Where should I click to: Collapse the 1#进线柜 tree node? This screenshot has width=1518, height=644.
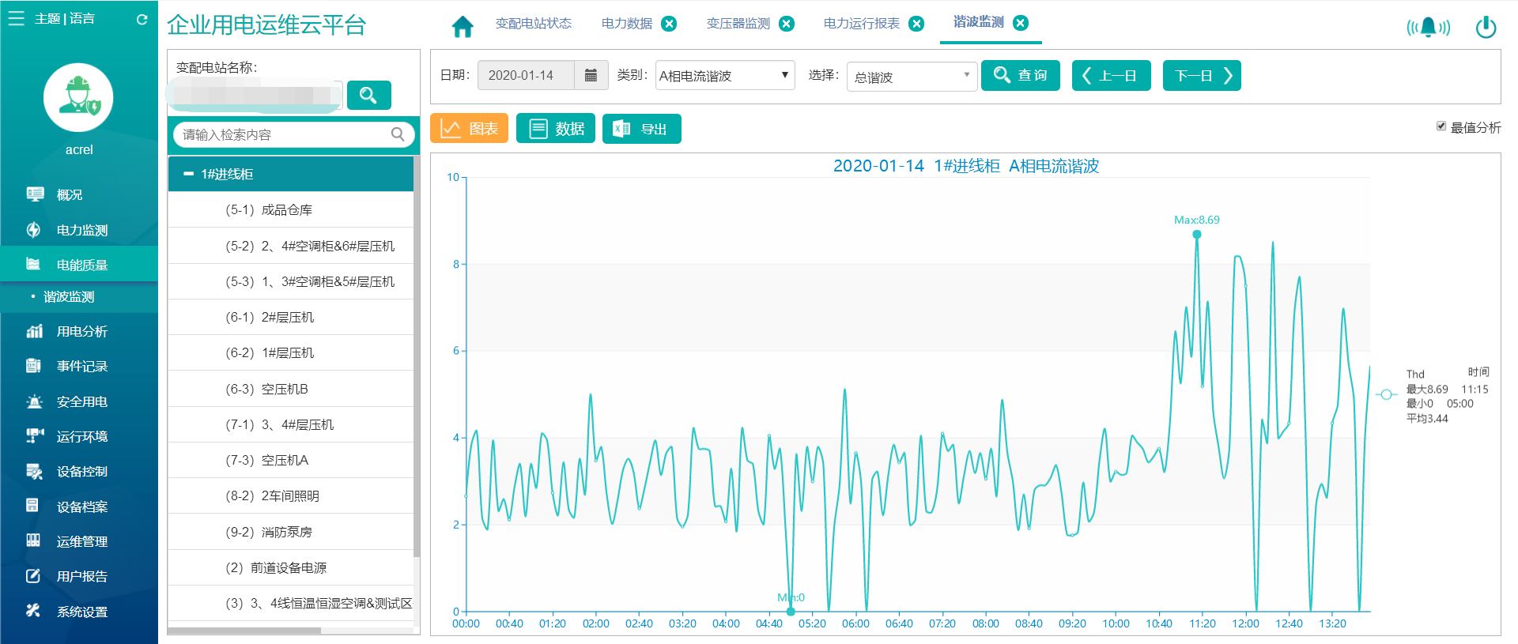click(189, 174)
